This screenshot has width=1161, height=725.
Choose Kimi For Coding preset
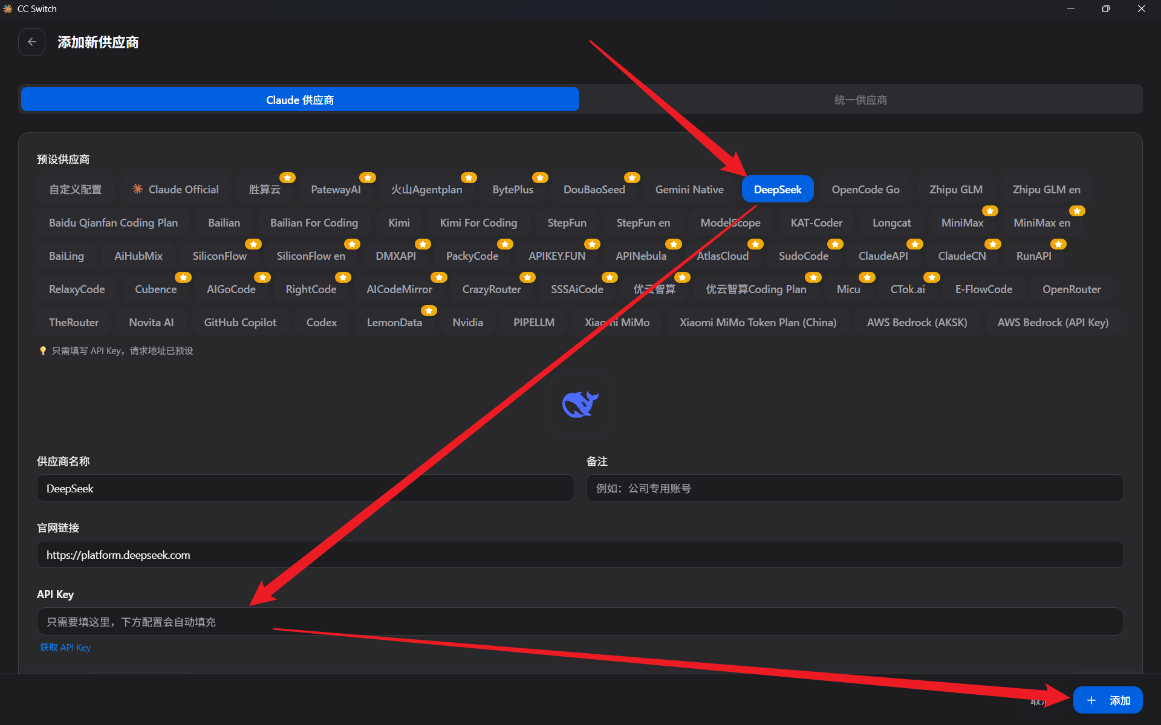pos(478,222)
